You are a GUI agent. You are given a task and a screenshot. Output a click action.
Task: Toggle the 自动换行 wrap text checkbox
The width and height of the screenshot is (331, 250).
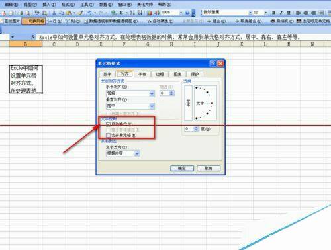108,124
